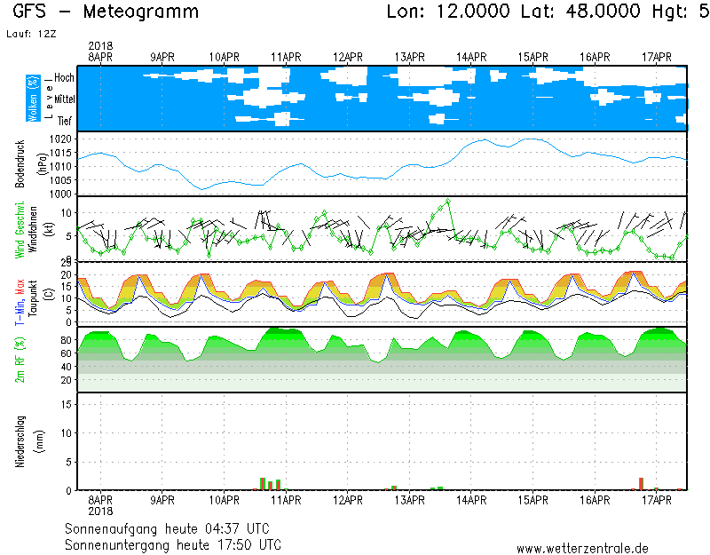
Task: Click the '1015' pressure tick value
Action: point(60,153)
